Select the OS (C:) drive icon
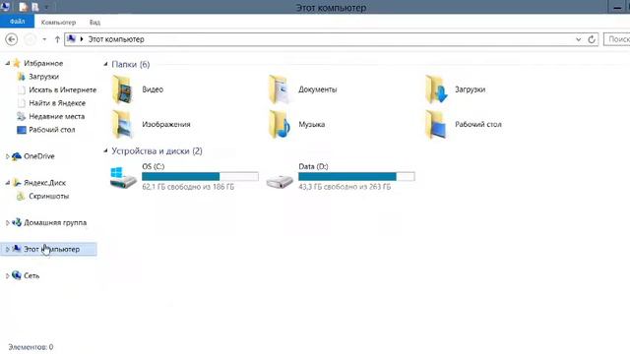Screen dimensions: 630x354 [x=123, y=178]
